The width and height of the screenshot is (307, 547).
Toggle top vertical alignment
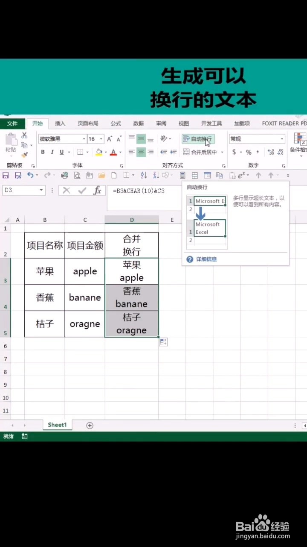coord(132,138)
